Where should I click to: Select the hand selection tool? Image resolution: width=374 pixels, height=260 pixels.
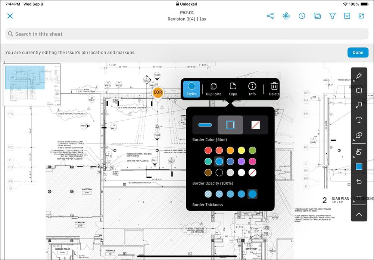pos(359,151)
